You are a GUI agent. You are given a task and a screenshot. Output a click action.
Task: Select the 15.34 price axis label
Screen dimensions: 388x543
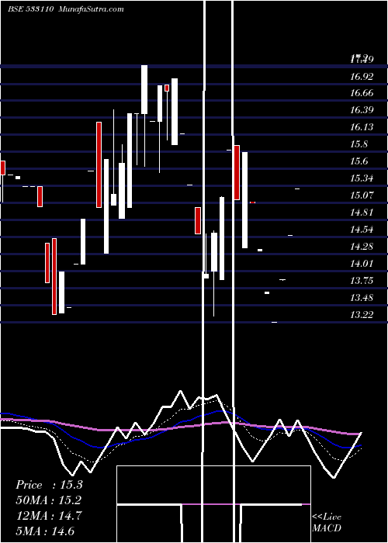(x=362, y=178)
